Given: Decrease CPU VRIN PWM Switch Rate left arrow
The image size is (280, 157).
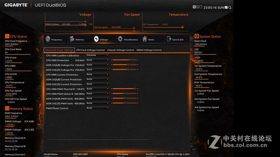Looking at the screenshot, I should pyautogui.click(x=112, y=94).
